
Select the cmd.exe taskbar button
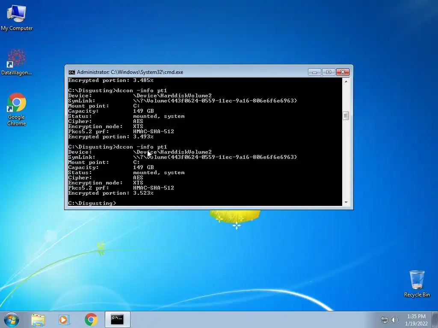pyautogui.click(x=117, y=319)
